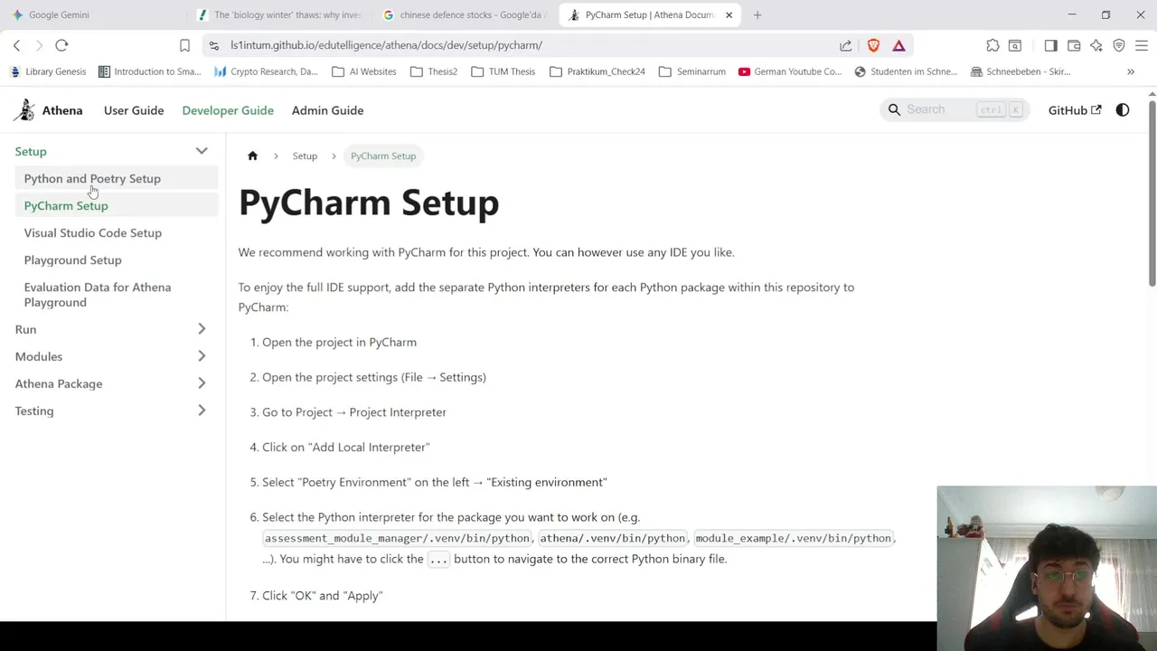Share the page via the address bar share icon
Viewport: 1157px width, 651px height.
(x=845, y=45)
